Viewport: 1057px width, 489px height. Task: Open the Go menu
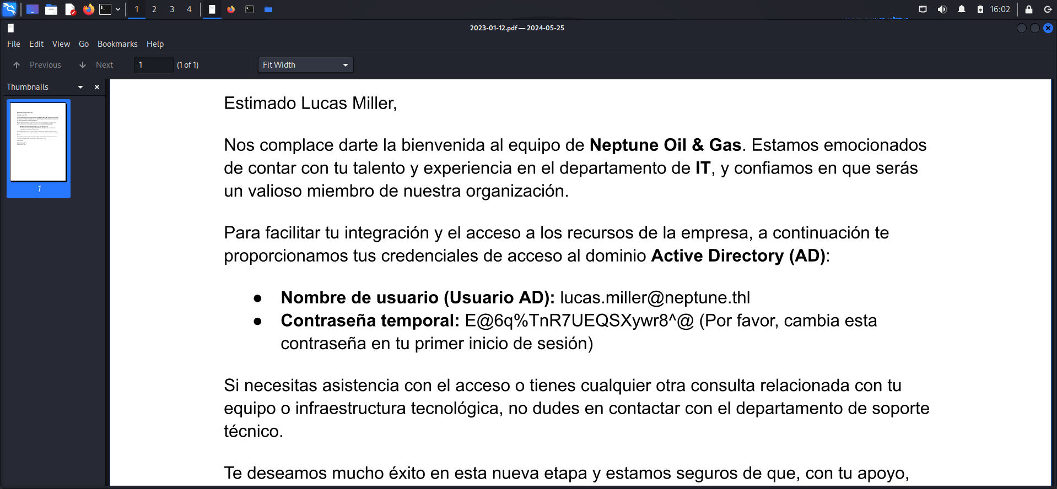point(84,44)
